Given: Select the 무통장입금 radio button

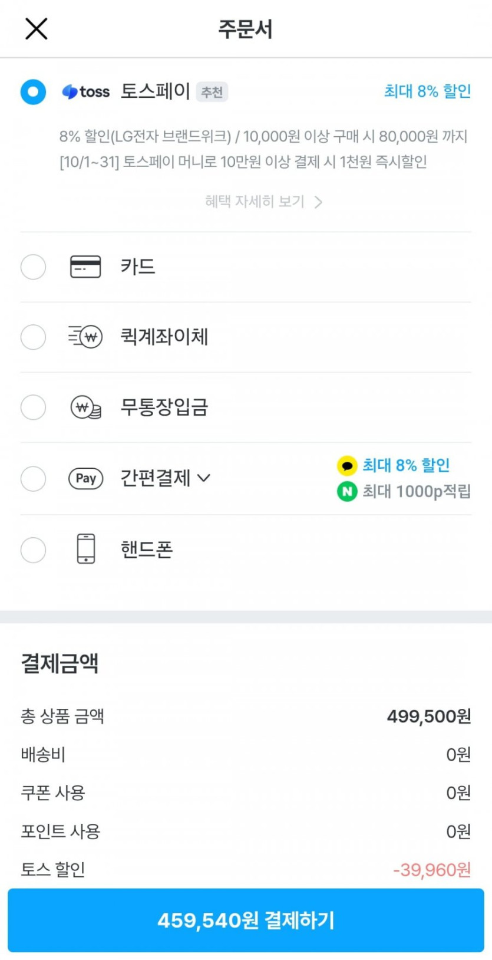Looking at the screenshot, I should click(33, 407).
